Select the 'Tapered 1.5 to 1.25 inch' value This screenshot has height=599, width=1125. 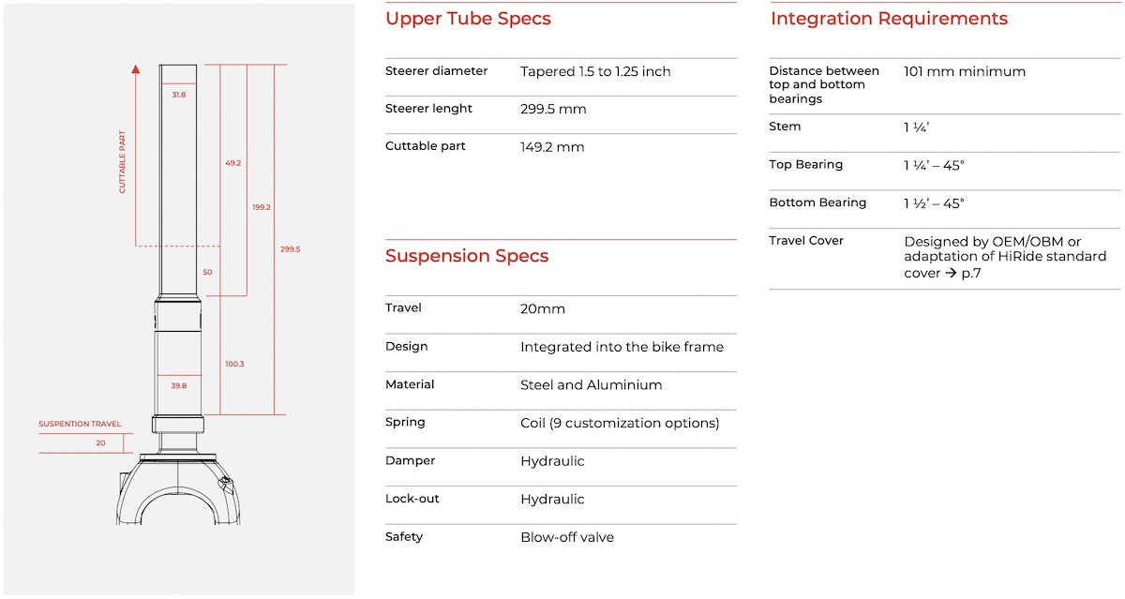coord(595,71)
